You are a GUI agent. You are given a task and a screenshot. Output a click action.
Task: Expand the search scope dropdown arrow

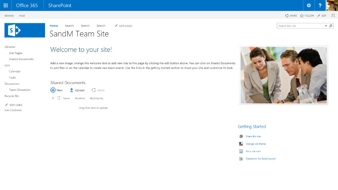(x=326, y=26)
